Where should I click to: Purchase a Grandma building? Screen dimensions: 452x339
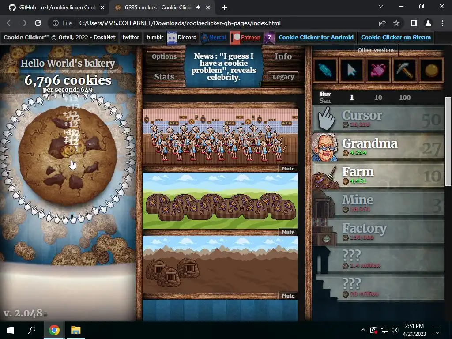[378, 147]
